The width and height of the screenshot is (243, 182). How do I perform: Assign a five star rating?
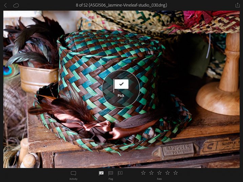click(176, 173)
